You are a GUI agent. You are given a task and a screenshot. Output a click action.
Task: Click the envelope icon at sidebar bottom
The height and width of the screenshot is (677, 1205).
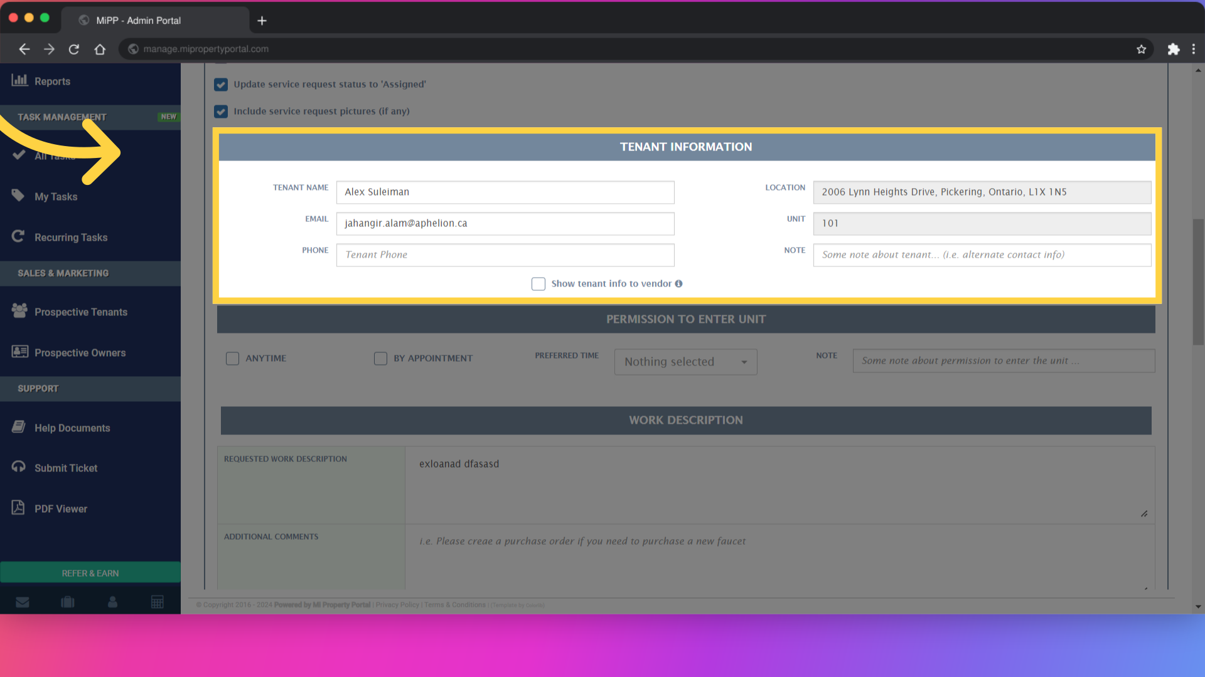point(23,602)
